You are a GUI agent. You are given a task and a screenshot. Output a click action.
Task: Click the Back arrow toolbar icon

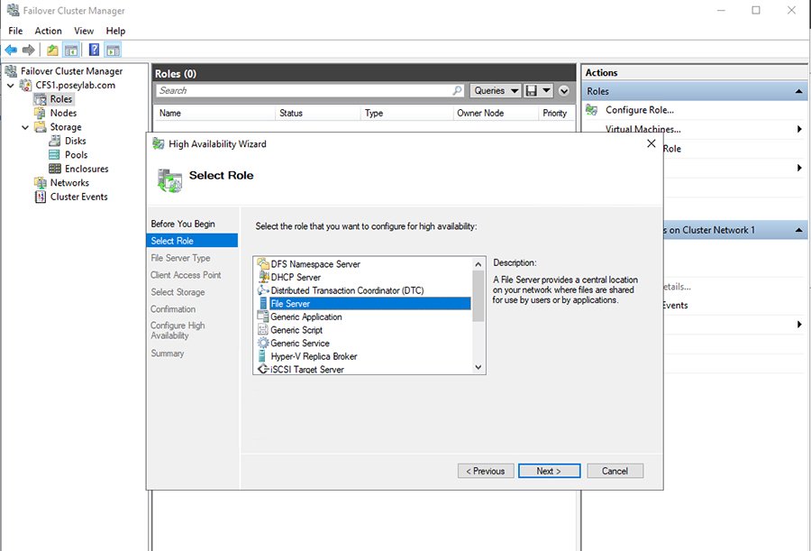(11, 50)
